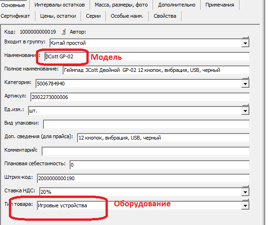Open the Примечания tab

click(x=219, y=5)
